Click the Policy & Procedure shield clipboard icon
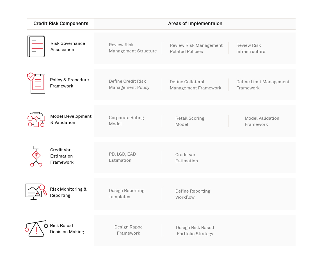Image resolution: width=320 pixels, height=259 pixels. click(x=36, y=83)
